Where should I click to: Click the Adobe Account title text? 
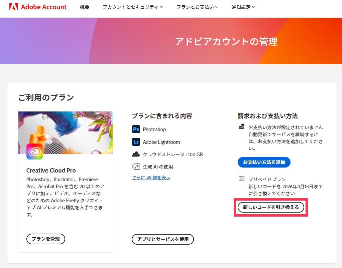[x=44, y=7]
